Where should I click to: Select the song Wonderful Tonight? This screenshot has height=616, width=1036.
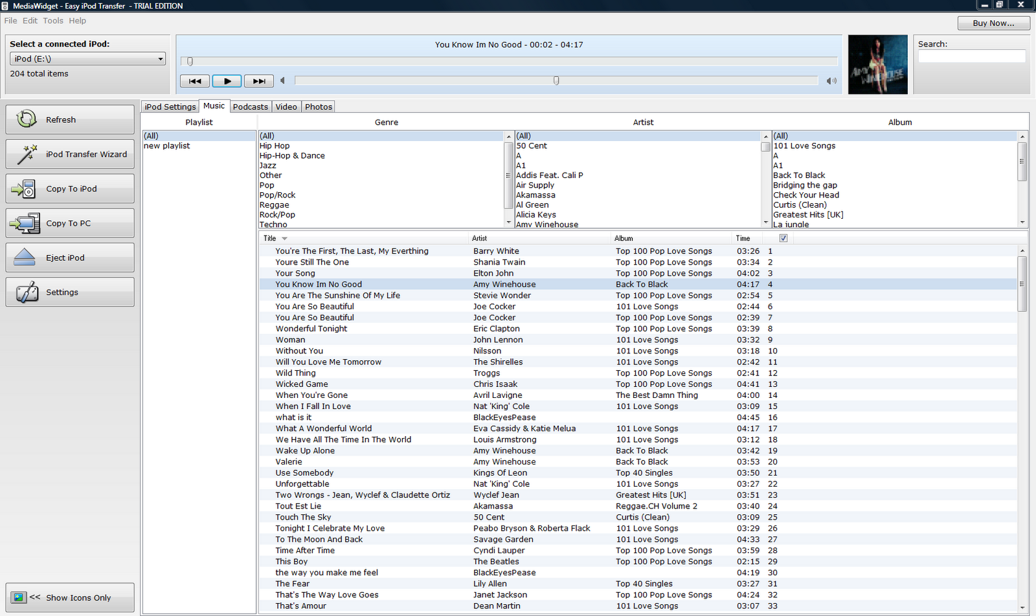point(311,329)
